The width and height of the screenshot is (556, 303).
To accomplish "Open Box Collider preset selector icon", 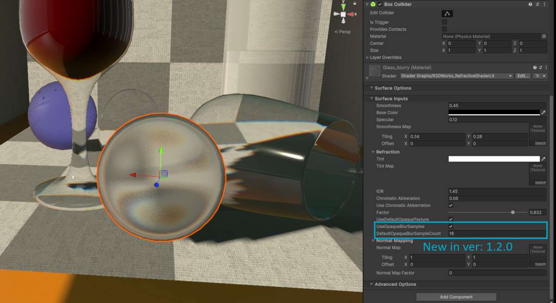I will coord(537,4).
